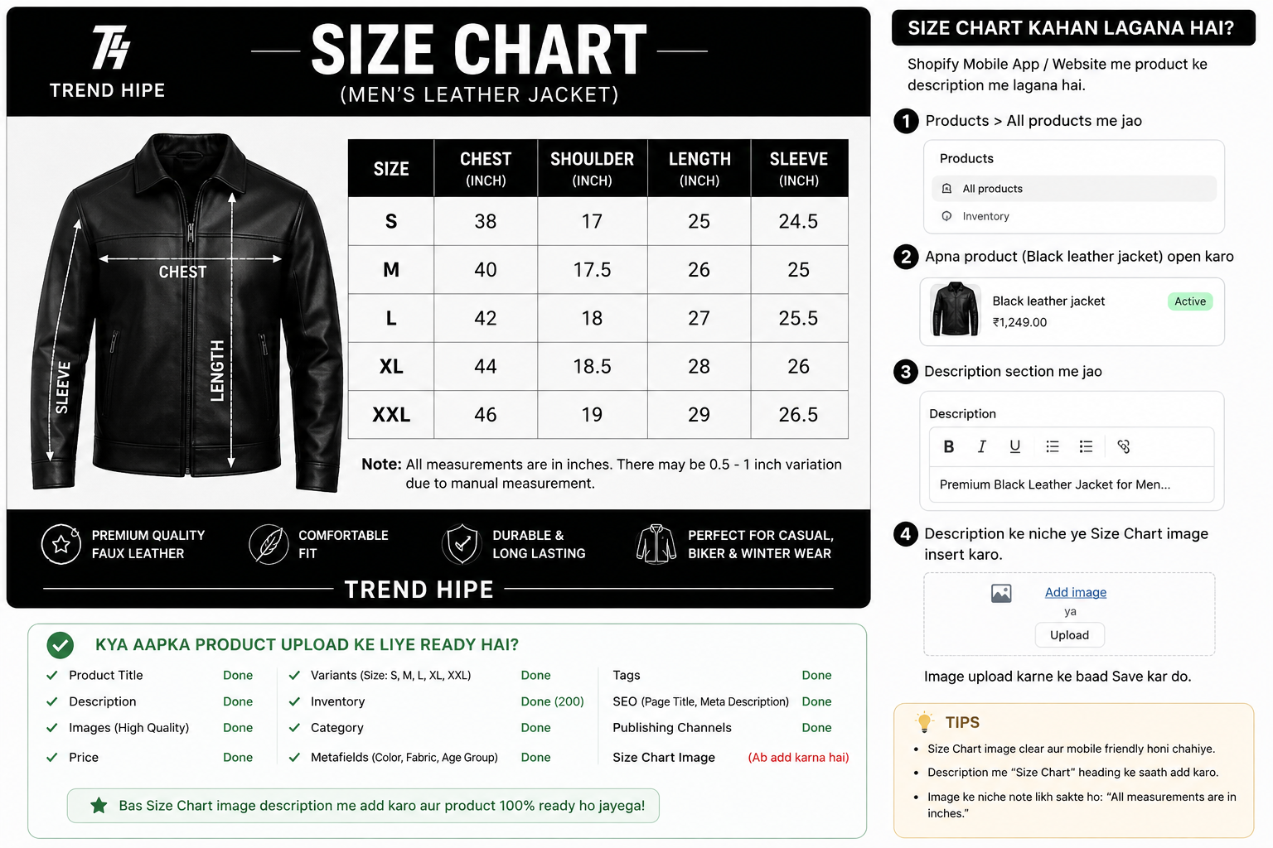
Task: Click the checkmark beside Metafields row
Action: click(294, 757)
